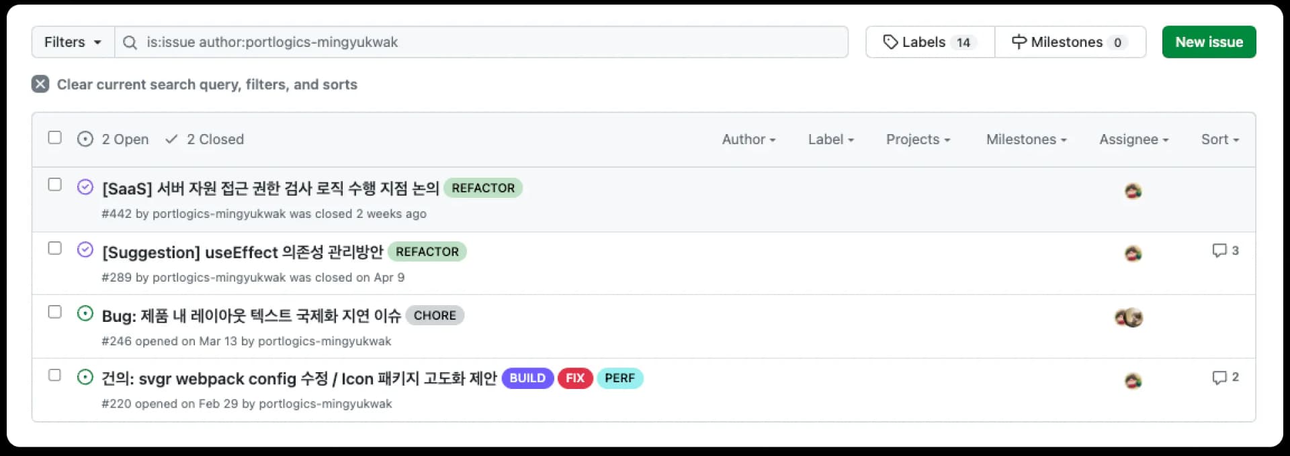Click the assignee avatar on issue #442
The width and height of the screenshot is (1290, 456).
(x=1133, y=191)
